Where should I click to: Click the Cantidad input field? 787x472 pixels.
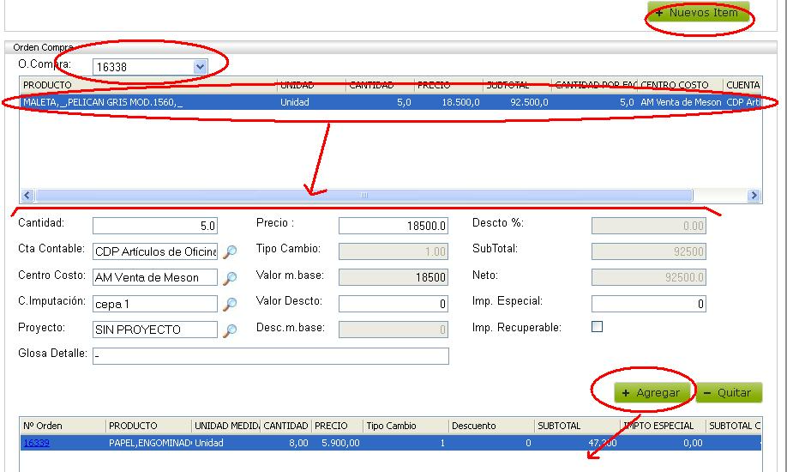pyautogui.click(x=154, y=226)
